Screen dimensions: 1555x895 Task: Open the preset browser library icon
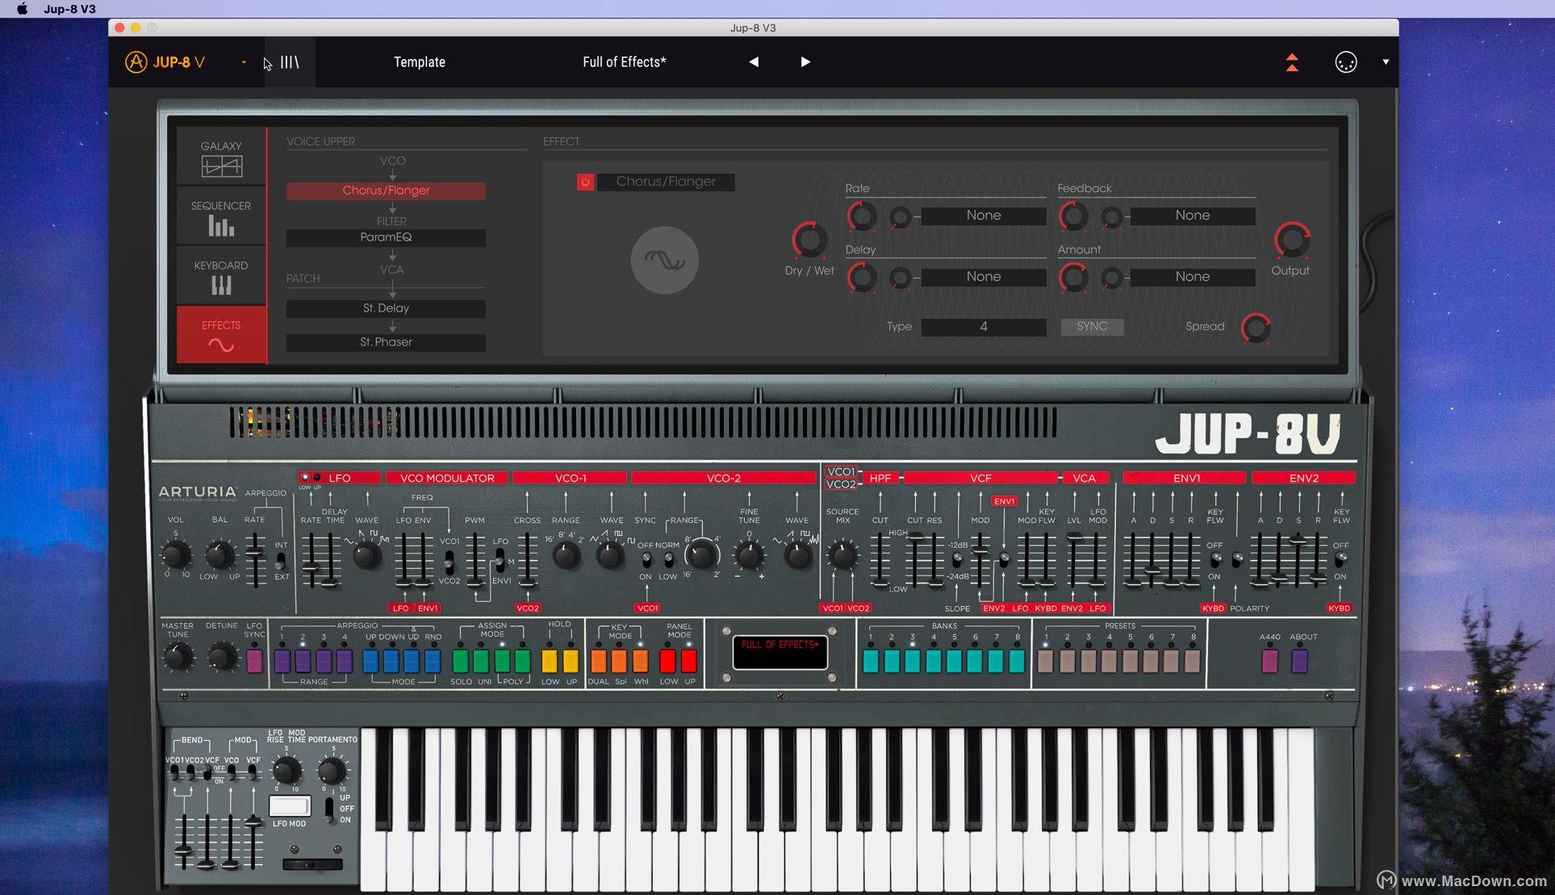point(290,62)
